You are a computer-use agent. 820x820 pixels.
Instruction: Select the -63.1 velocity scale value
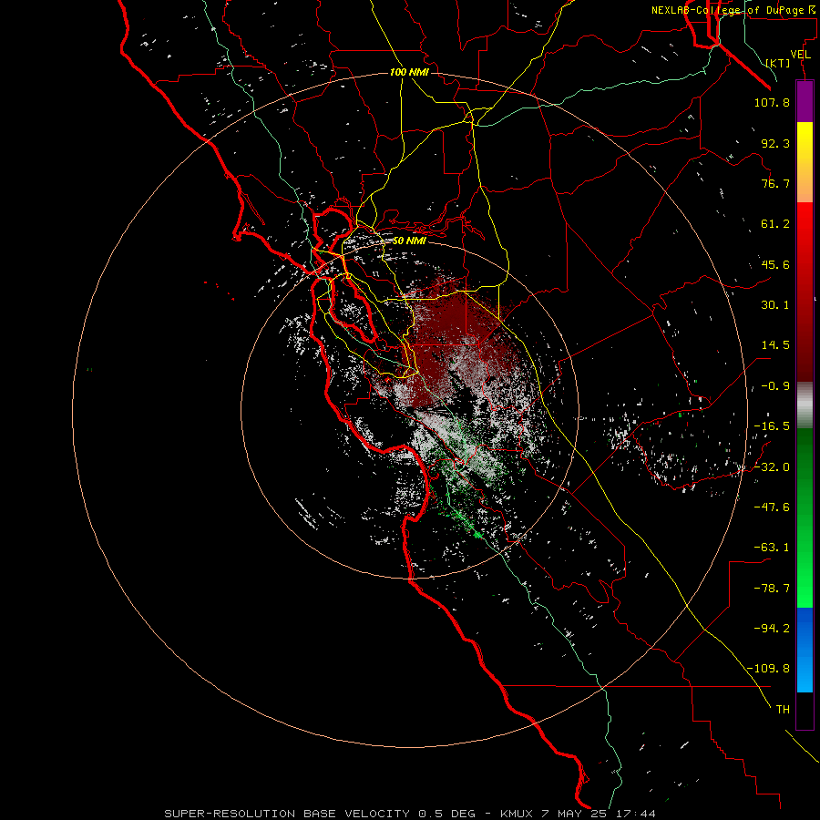pyautogui.click(x=772, y=548)
